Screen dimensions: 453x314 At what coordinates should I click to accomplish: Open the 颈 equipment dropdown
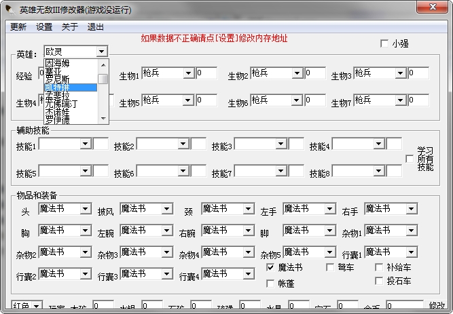click(x=249, y=209)
